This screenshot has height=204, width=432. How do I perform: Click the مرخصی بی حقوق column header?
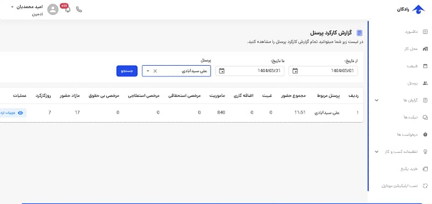coord(104,96)
